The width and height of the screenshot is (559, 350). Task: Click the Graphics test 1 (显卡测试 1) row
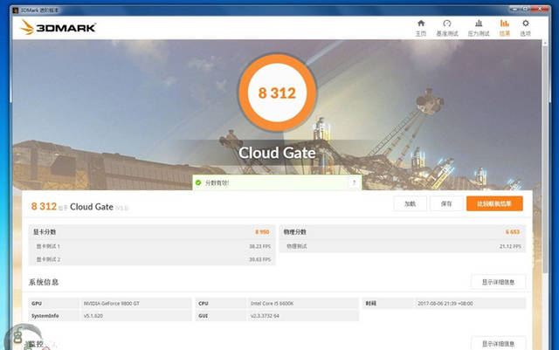click(x=152, y=246)
